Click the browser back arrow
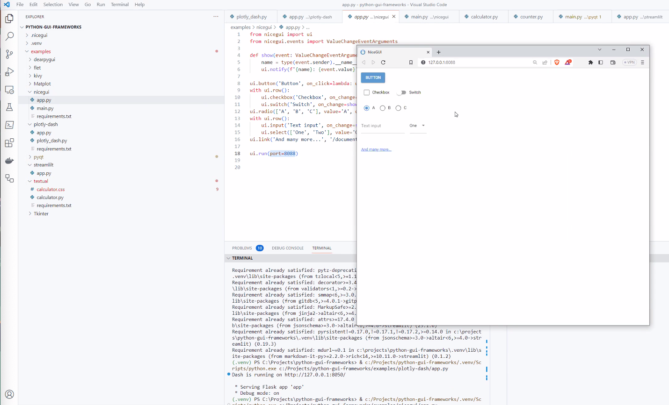 click(x=364, y=62)
